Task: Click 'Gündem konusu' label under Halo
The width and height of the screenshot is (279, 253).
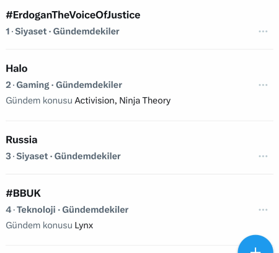Action: [x=39, y=101]
